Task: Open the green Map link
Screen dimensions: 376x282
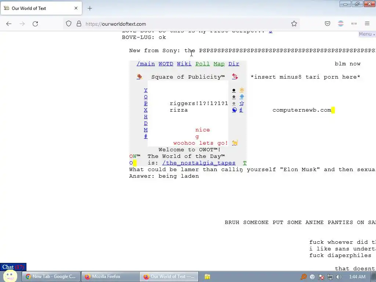Action: [219, 64]
